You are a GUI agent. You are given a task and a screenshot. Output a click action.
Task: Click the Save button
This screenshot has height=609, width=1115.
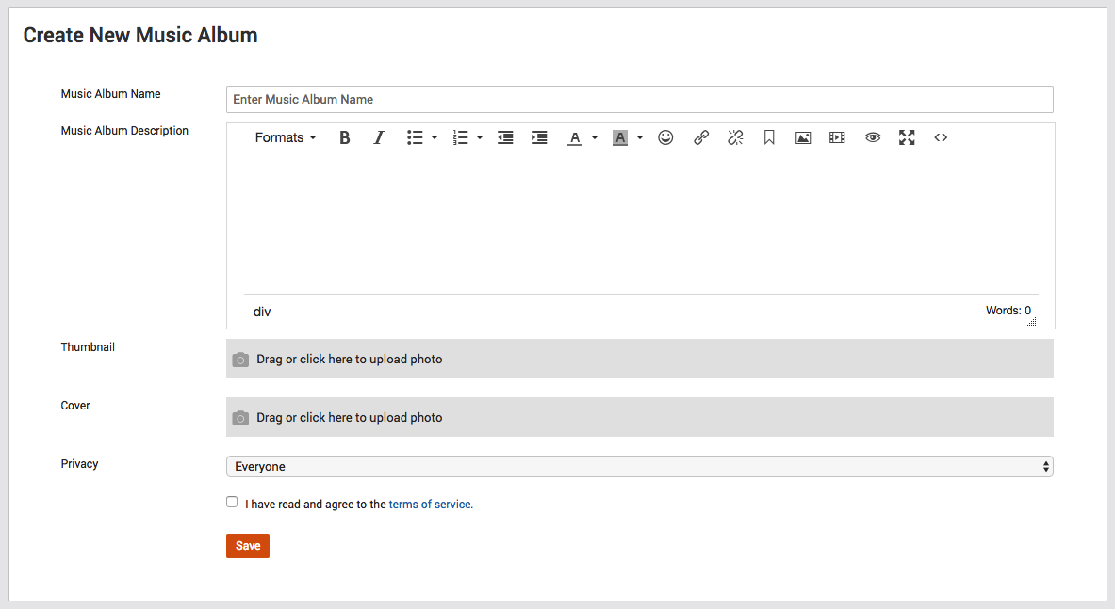248,546
